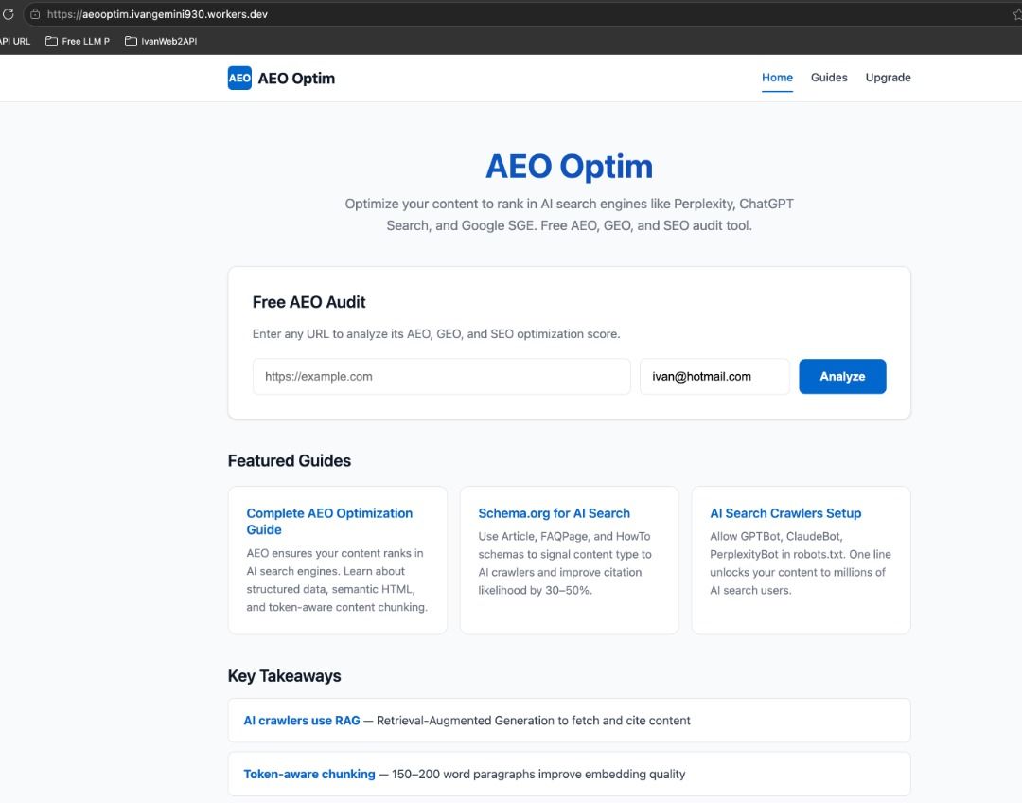Open AI Search Crawlers Setup guide
This screenshot has width=1022, height=803.
coord(785,513)
